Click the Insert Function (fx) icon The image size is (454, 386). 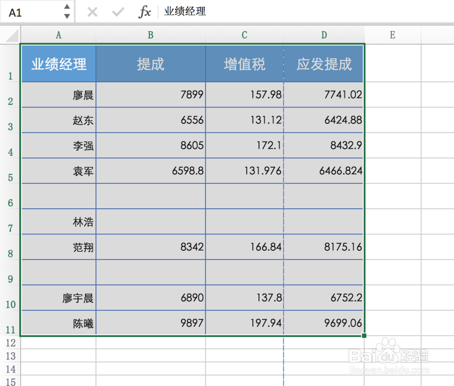pos(144,12)
